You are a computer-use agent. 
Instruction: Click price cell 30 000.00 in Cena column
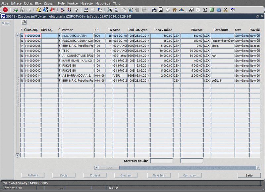click(162, 51)
